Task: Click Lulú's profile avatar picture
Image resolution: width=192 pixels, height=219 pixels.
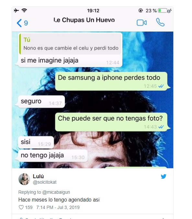Action: pyautogui.click(x=24, y=179)
